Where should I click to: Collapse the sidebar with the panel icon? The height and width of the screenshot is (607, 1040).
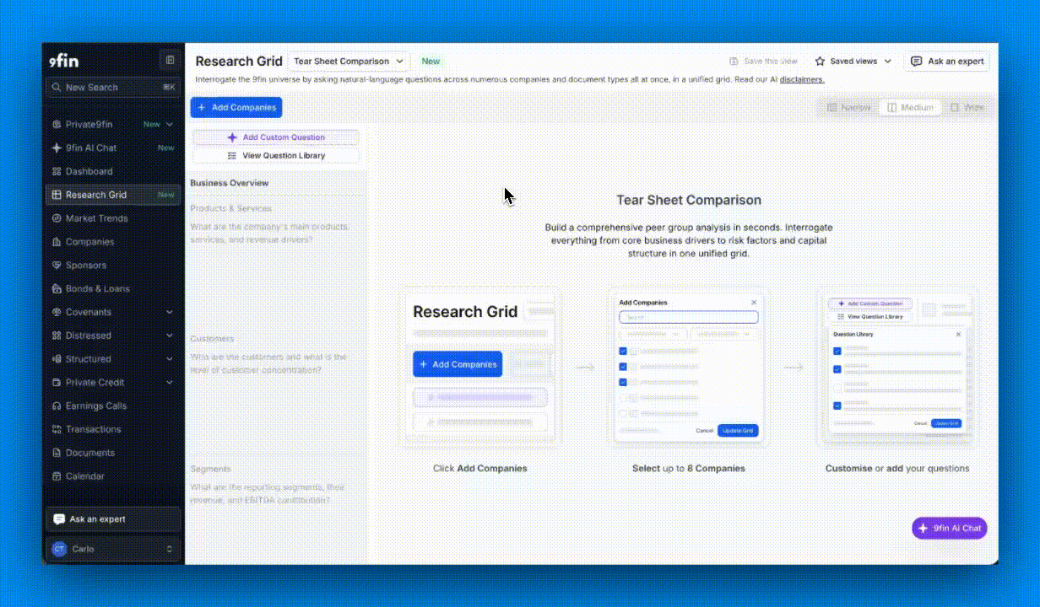pyautogui.click(x=170, y=60)
